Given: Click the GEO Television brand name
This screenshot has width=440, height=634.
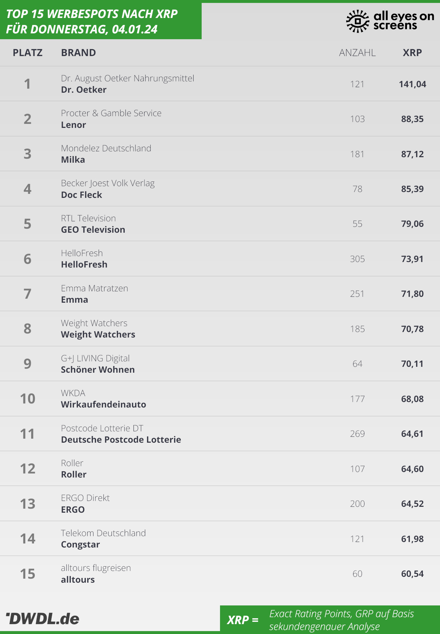Looking at the screenshot, I should [93, 230].
